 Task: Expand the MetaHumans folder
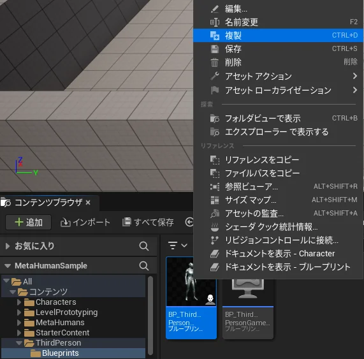coord(19,323)
